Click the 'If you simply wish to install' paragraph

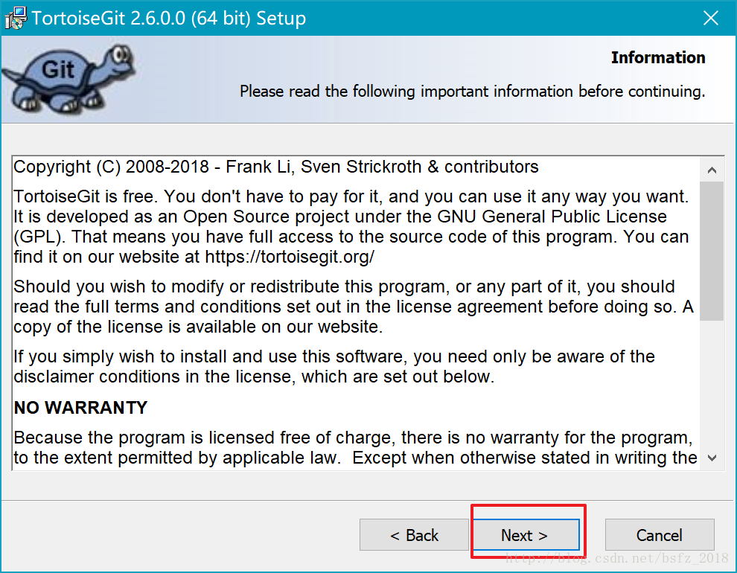pos(334,366)
